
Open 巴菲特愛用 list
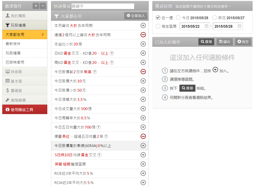coord(25,62)
